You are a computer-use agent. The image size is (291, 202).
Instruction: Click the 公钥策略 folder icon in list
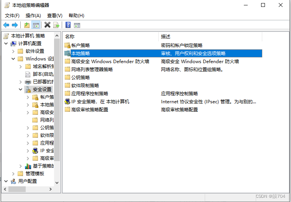(67, 77)
